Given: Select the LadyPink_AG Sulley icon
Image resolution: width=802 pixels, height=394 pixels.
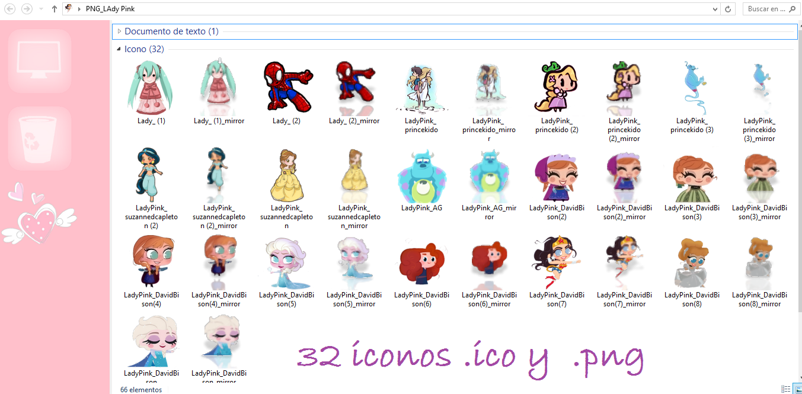Looking at the screenshot, I should pos(422,175).
